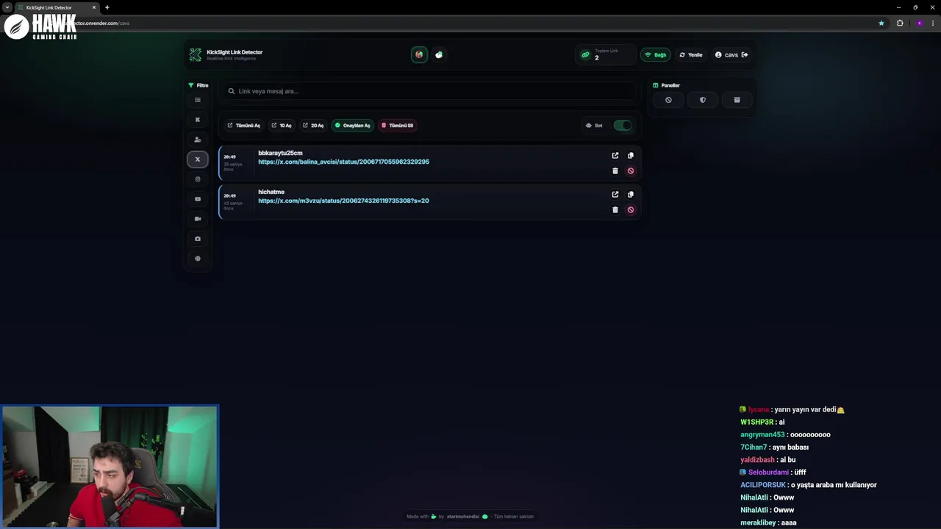Screen dimensions: 941x529
Task: Select the Instagram filter icon
Action: point(197,179)
